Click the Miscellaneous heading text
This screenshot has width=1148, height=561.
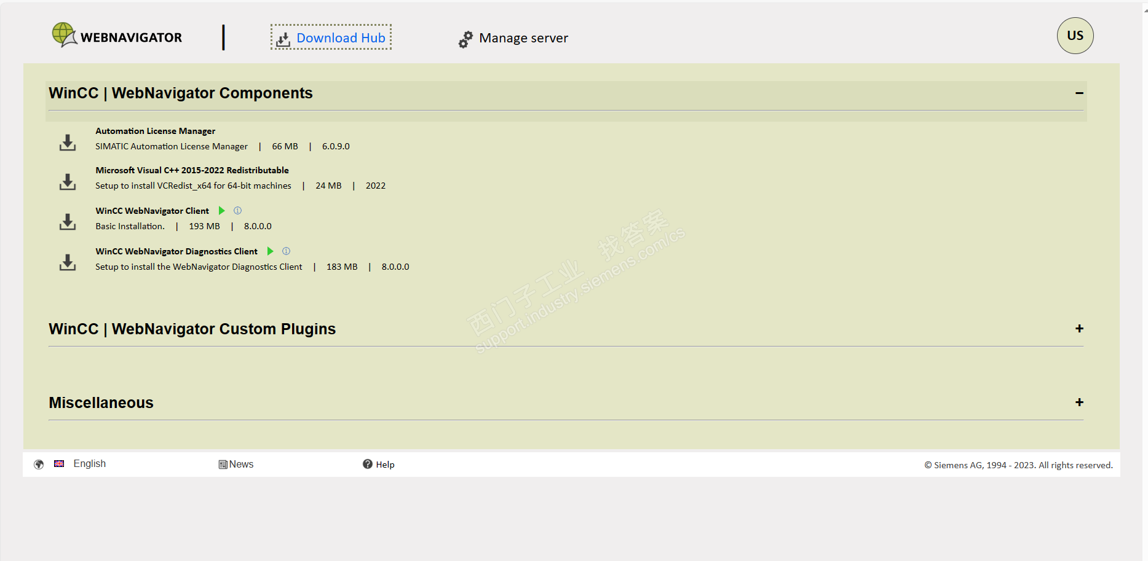click(101, 402)
